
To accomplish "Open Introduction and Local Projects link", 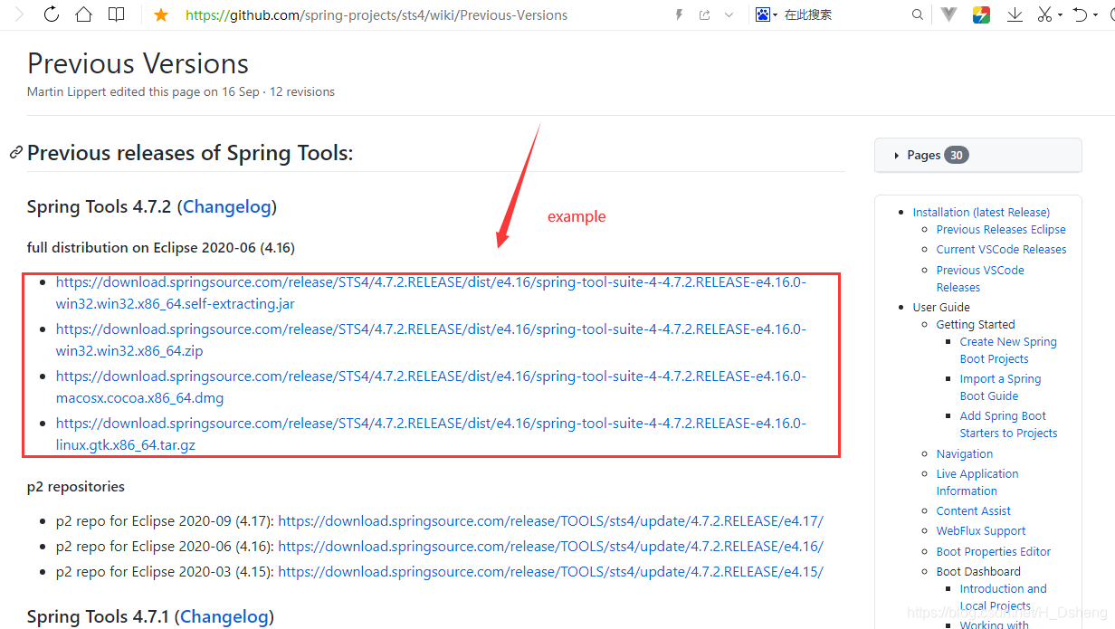I will pyautogui.click(x=1003, y=597).
